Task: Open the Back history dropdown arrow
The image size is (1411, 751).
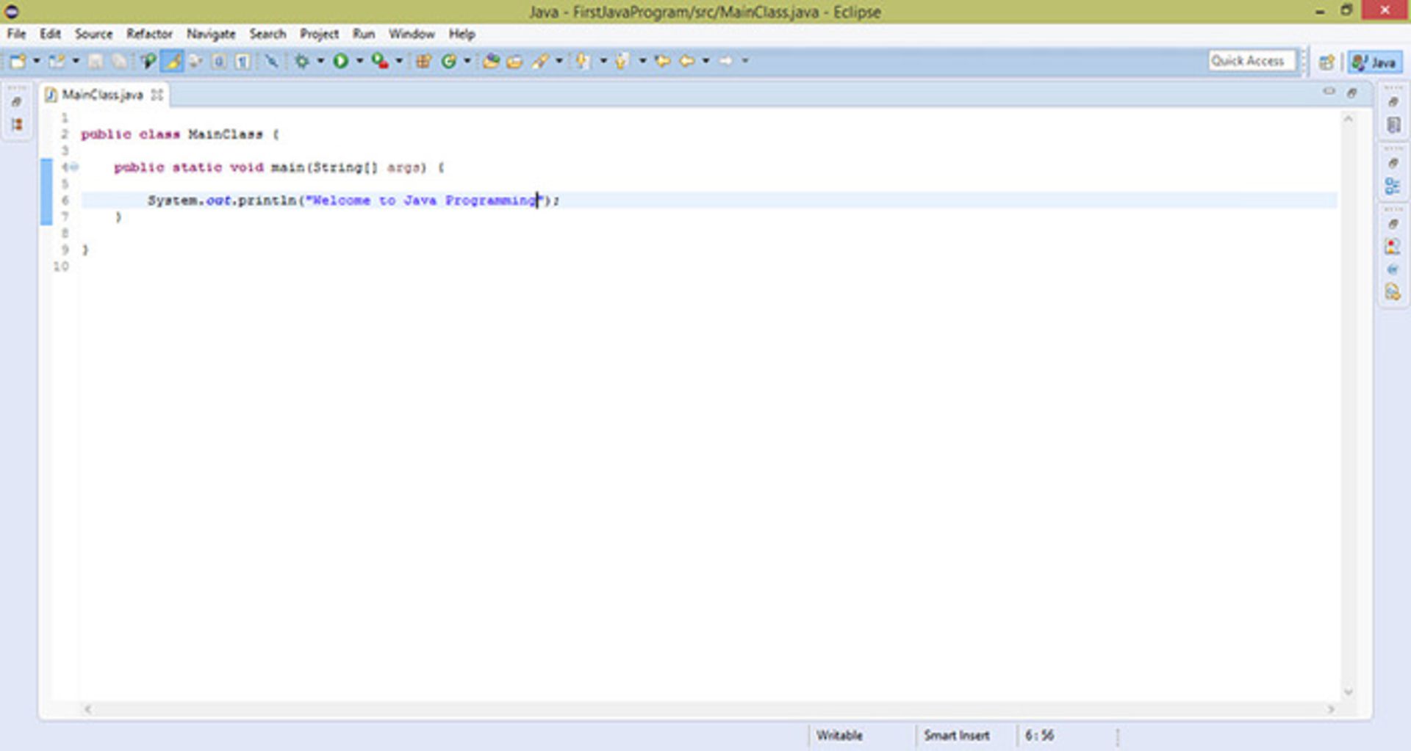Action: 705,61
